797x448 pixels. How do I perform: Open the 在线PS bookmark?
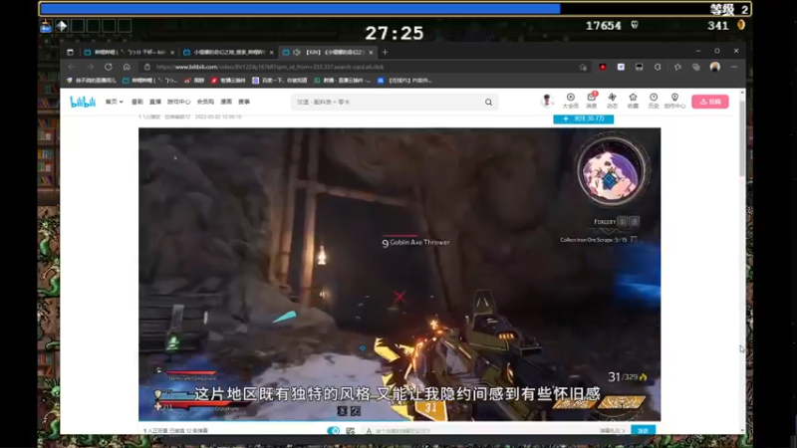pos(405,81)
